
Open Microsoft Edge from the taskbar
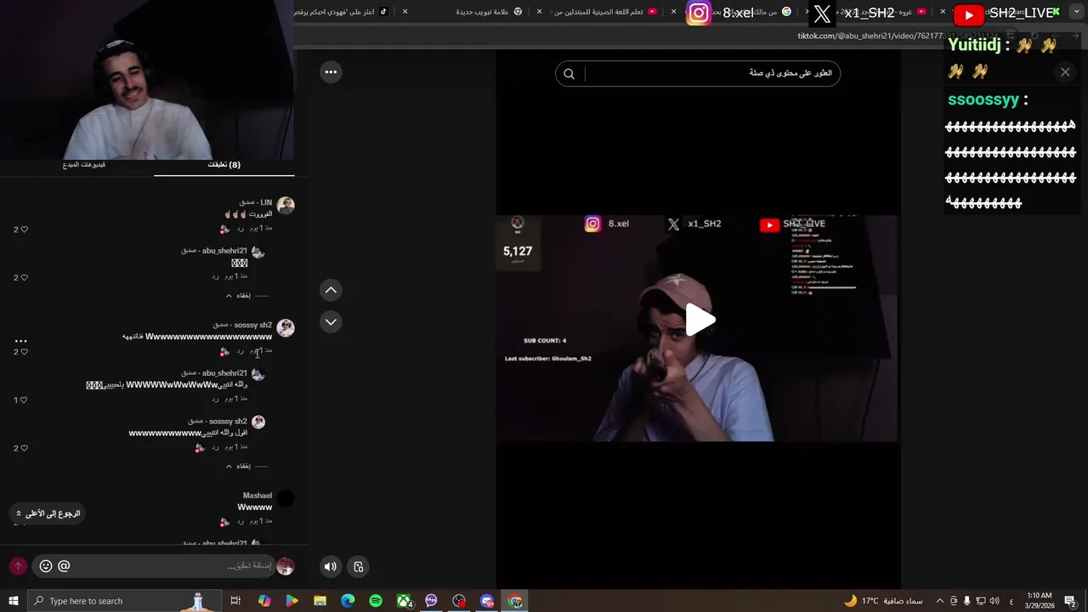(348, 601)
